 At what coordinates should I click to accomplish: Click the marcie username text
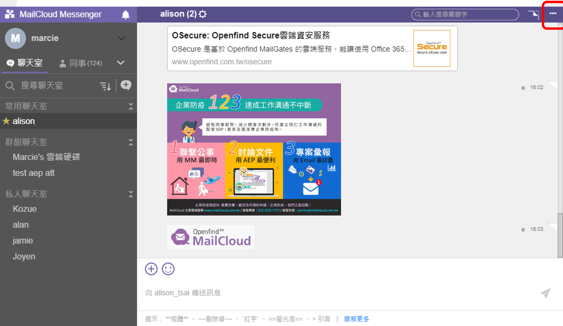(45, 38)
